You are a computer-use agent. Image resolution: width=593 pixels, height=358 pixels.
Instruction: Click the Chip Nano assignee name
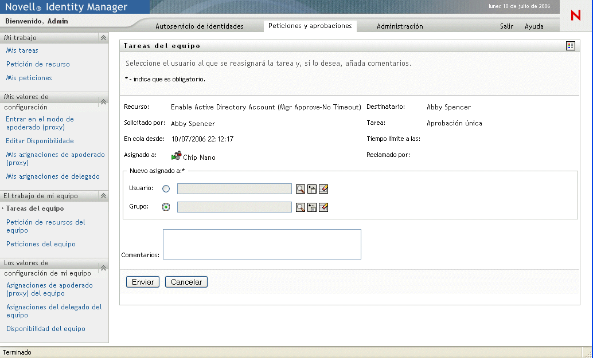click(200, 158)
